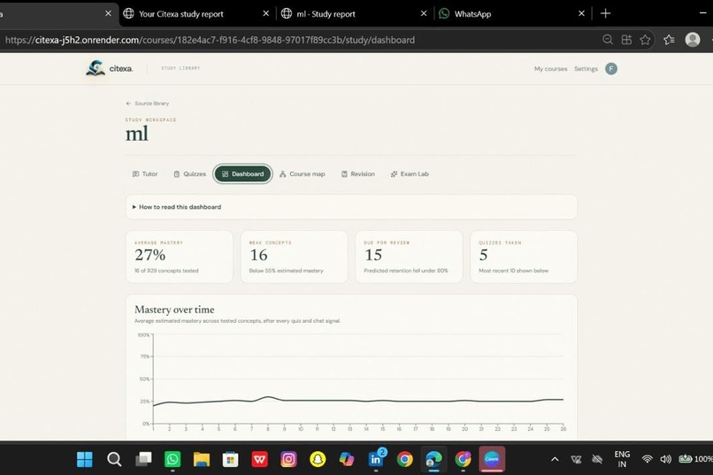713x475 pixels.
Task: Bookmark this page with star icon
Action: (645, 40)
